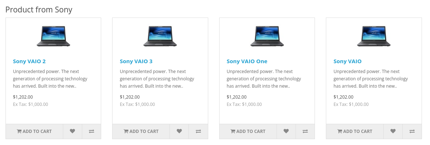Open the Sony VAIO 2 product link
Screen dimensions: 430x145
(x=29, y=61)
